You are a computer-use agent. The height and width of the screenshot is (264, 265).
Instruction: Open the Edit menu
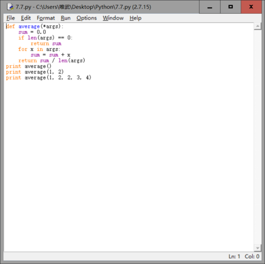[x=26, y=18]
